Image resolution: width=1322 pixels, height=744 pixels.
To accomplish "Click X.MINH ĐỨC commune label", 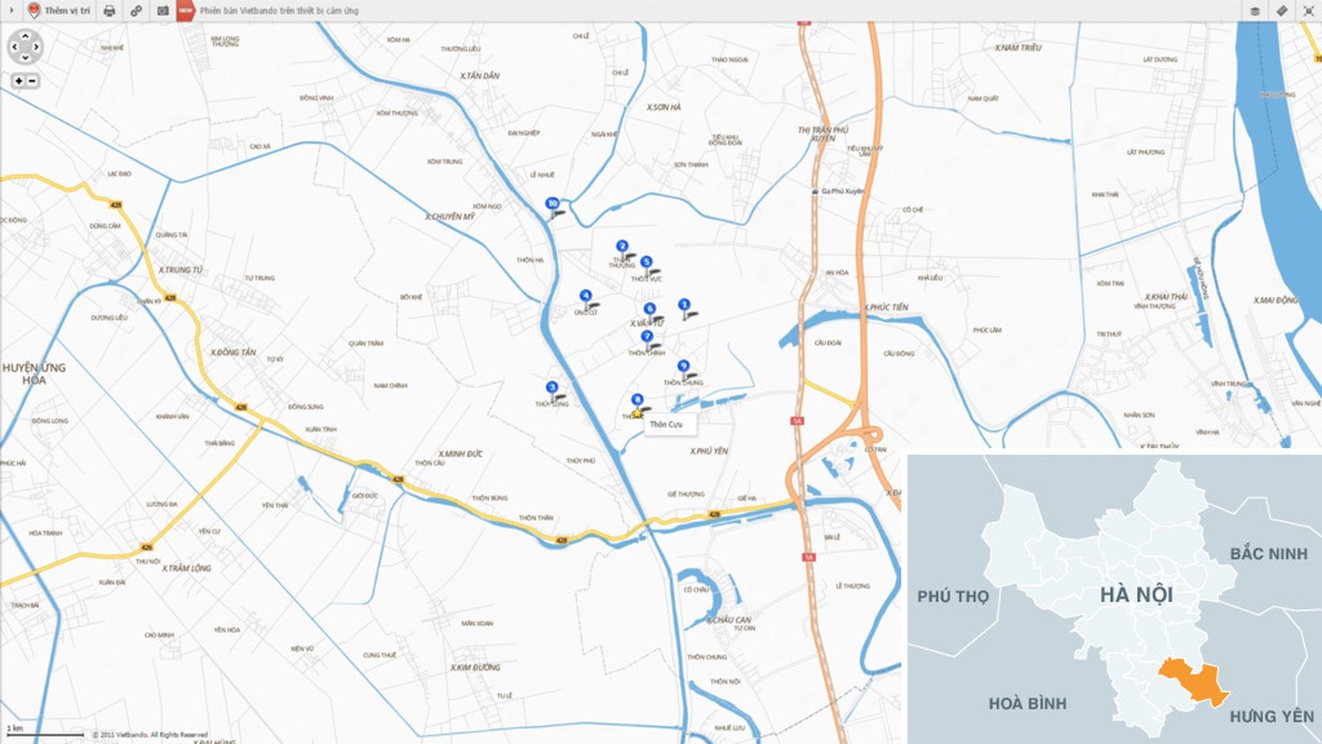I will coord(462,454).
